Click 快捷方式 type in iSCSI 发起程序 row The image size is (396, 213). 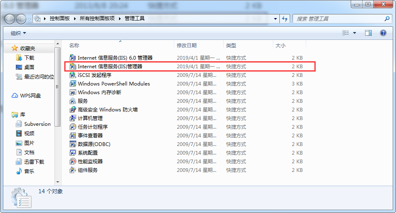(x=236, y=75)
